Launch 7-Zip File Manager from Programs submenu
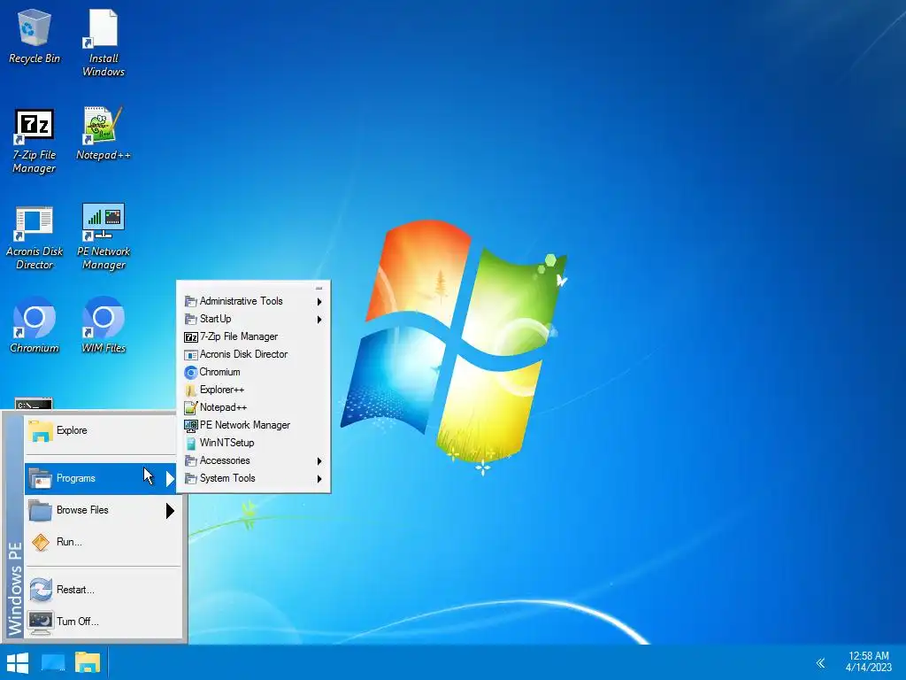This screenshot has height=680, width=906. click(x=254, y=336)
